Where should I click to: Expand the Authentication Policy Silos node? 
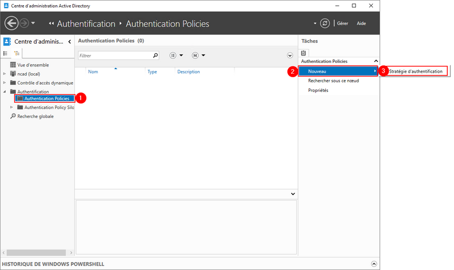(x=12, y=107)
